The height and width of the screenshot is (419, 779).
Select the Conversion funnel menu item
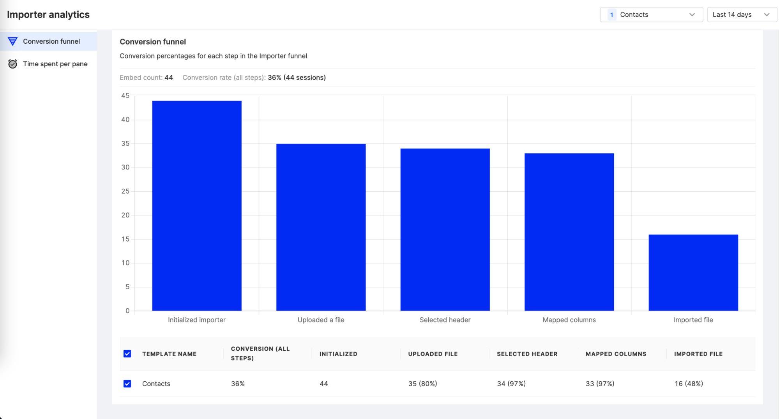pos(48,41)
